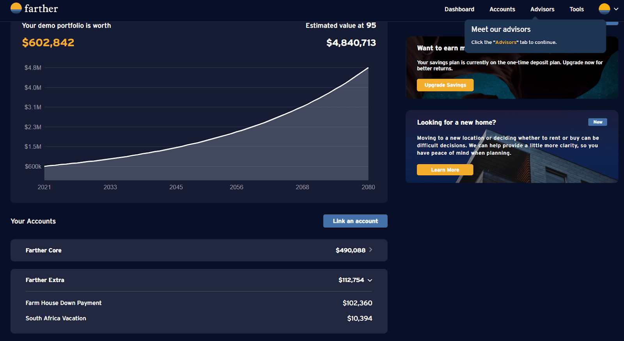This screenshot has width=624, height=341.
Task: Open the Accounts tab
Action: pos(502,9)
